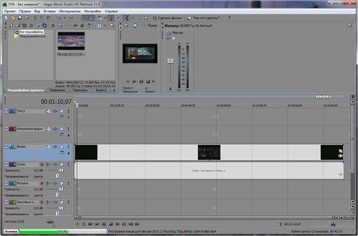This screenshot has height=236, width=358.
Task: Play from start in the transport bar
Action: point(90,224)
